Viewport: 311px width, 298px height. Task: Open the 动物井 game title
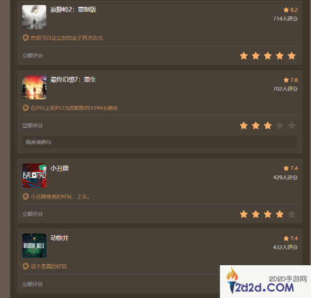[59, 238]
